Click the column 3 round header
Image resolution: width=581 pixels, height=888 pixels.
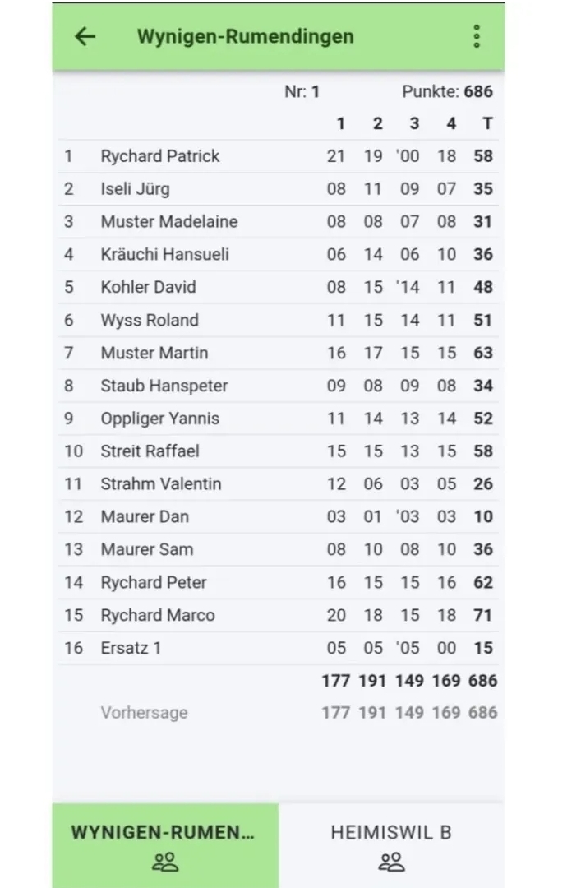pyautogui.click(x=414, y=124)
